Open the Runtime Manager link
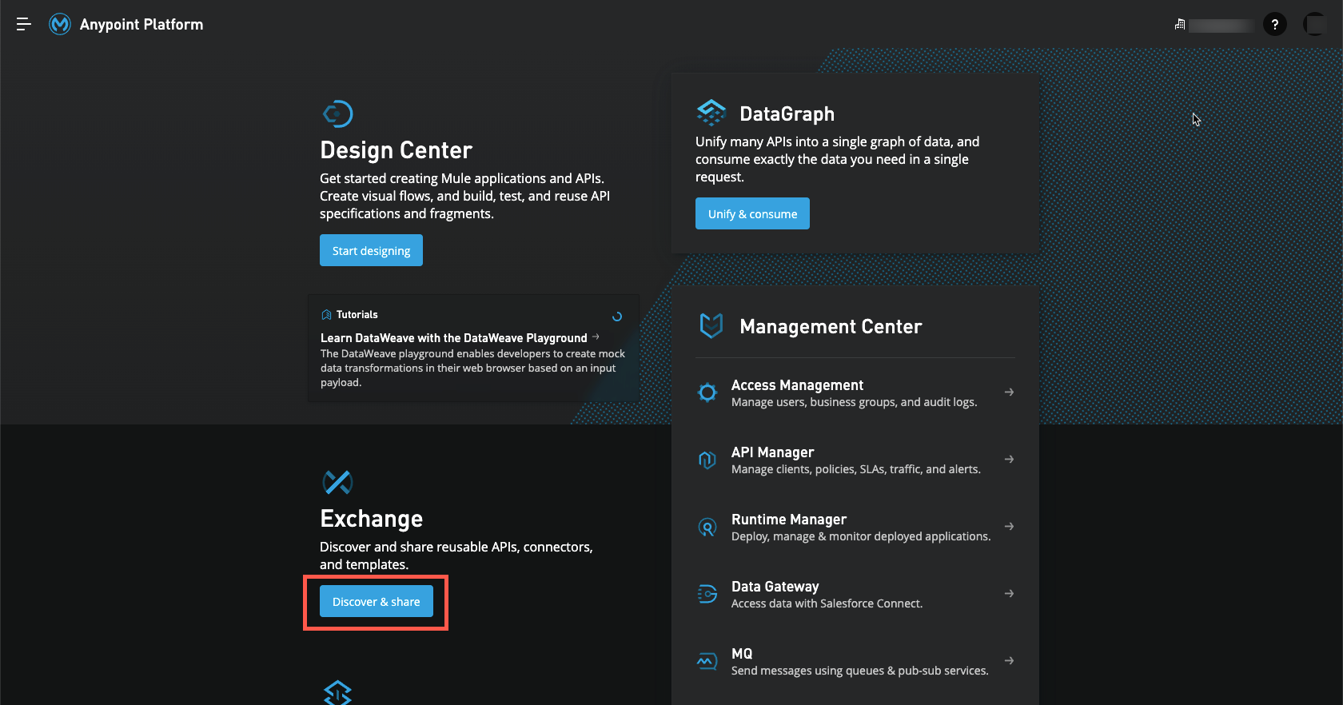Screen dimensions: 1343x705 (789, 520)
